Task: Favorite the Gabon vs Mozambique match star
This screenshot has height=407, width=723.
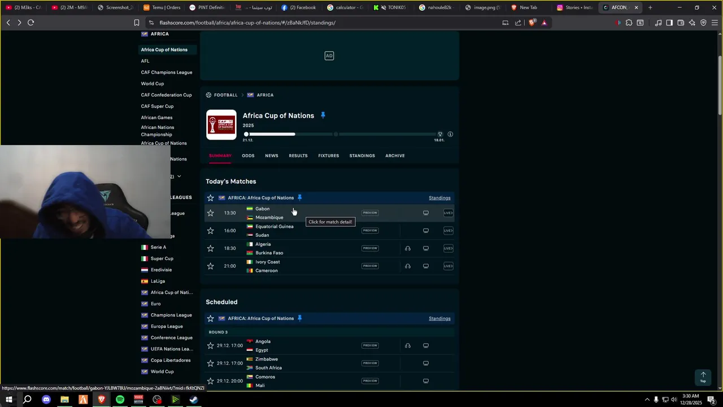Action: click(x=211, y=213)
